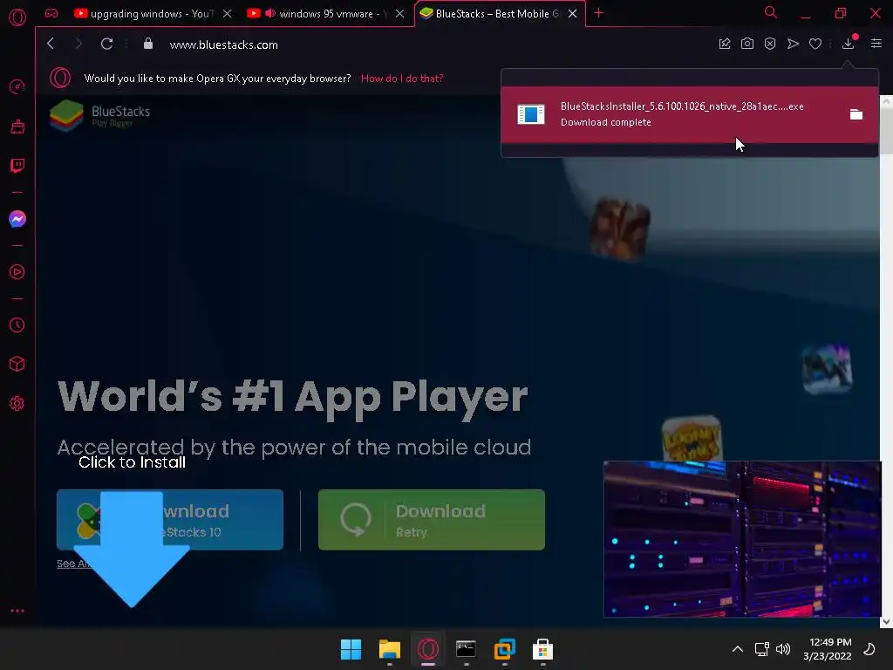
Task: Open VMware icon on taskbar
Action: click(505, 649)
